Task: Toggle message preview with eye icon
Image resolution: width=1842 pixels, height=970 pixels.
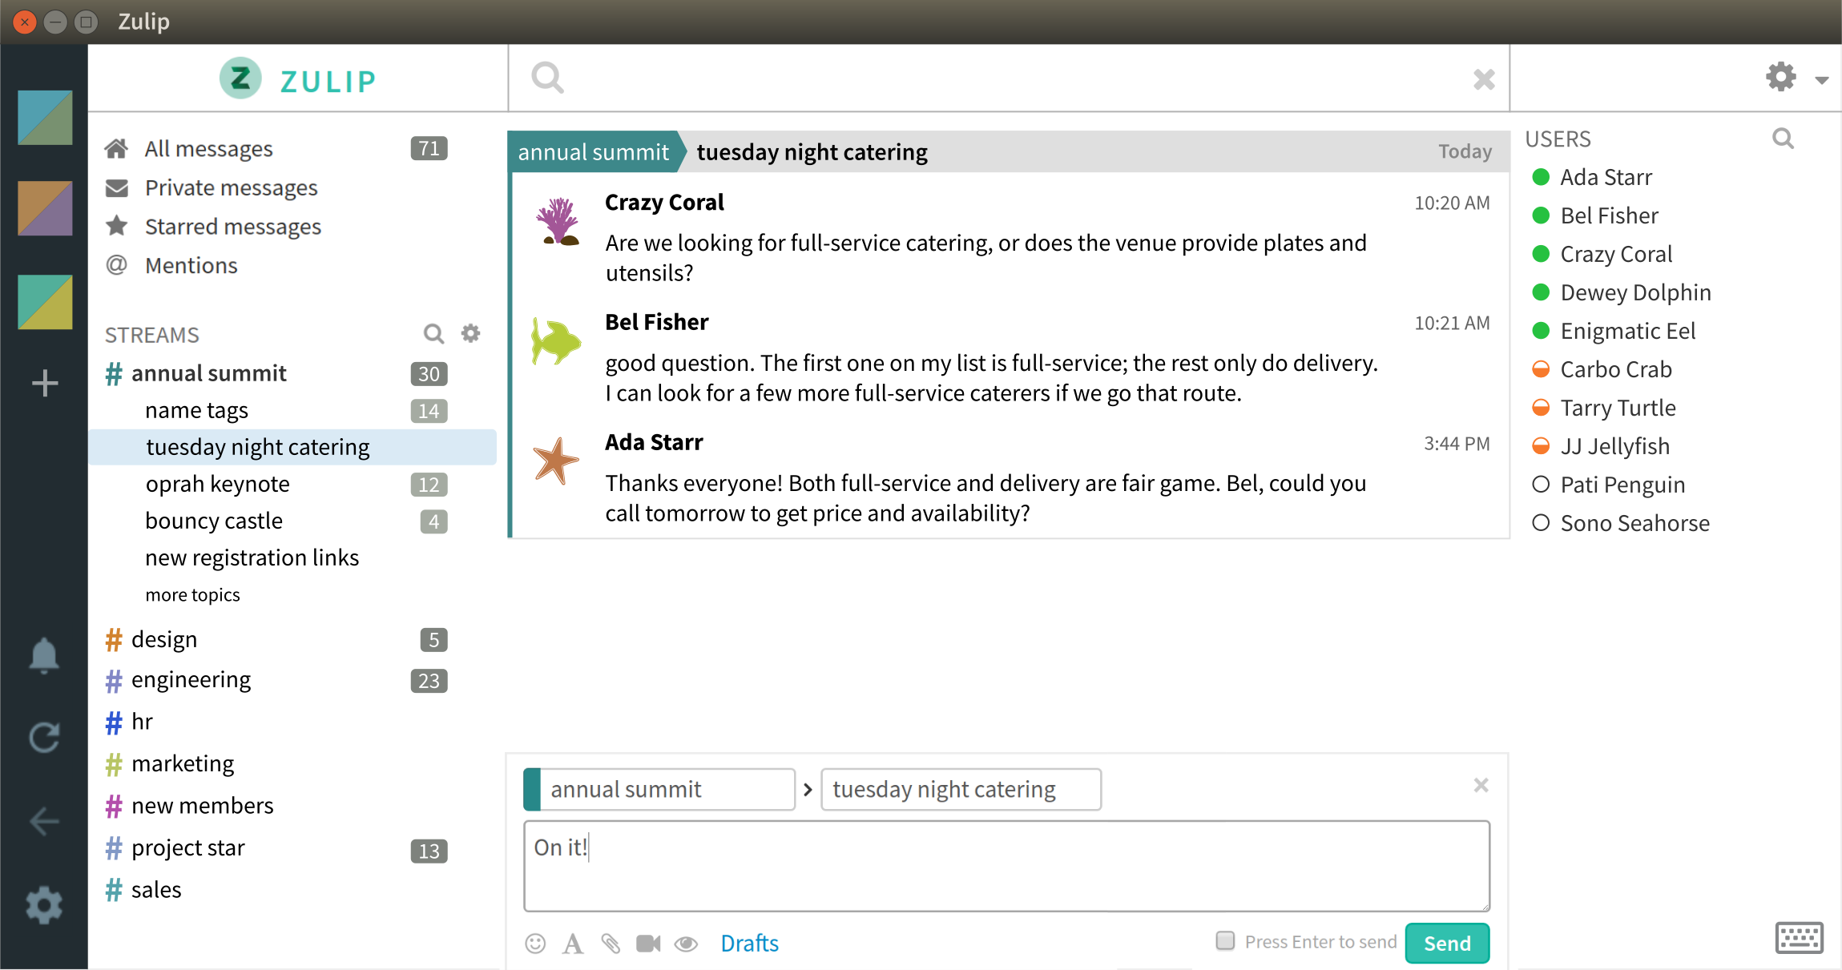Action: point(686,944)
